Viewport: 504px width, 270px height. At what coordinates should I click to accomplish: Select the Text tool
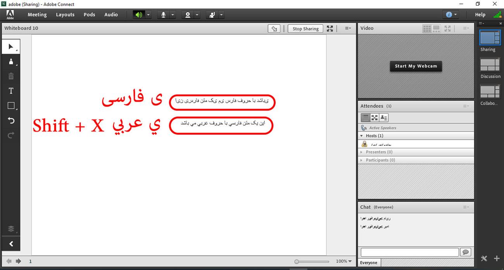click(11, 91)
